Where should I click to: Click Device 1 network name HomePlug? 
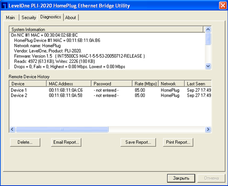point(170,90)
